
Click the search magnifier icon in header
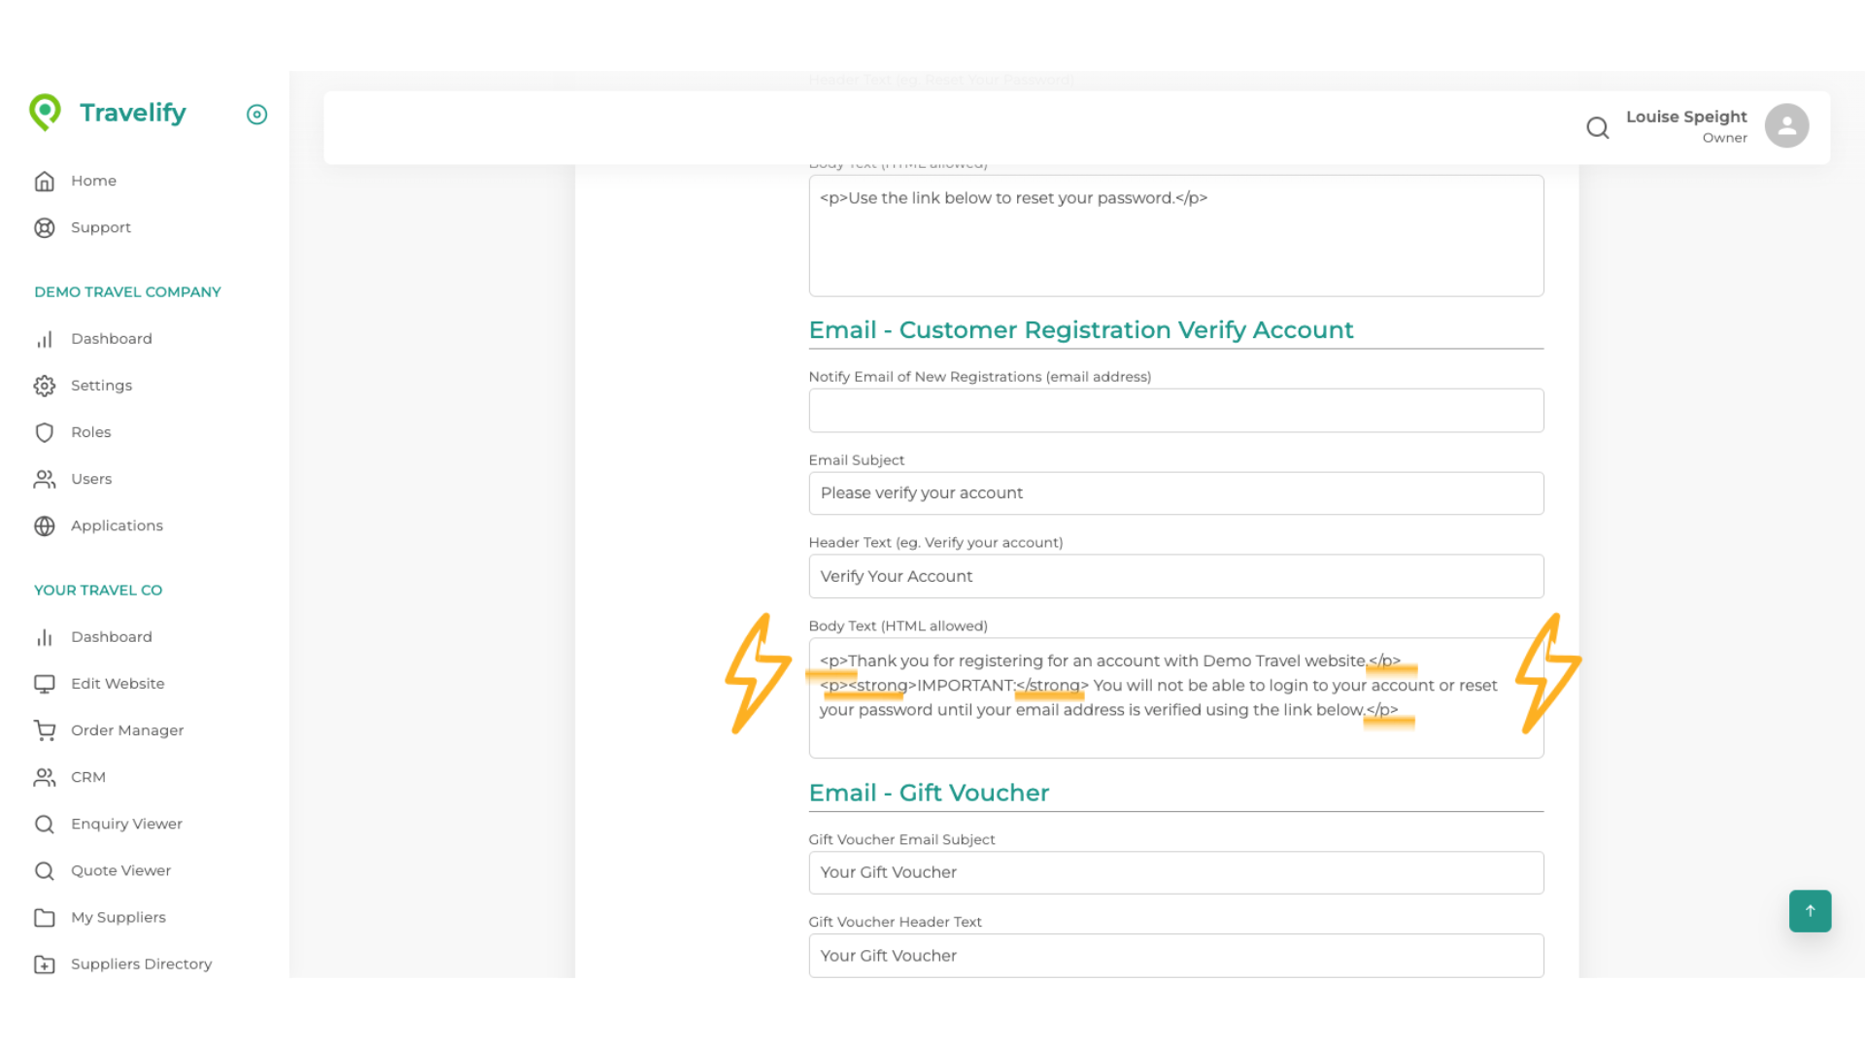click(1597, 127)
